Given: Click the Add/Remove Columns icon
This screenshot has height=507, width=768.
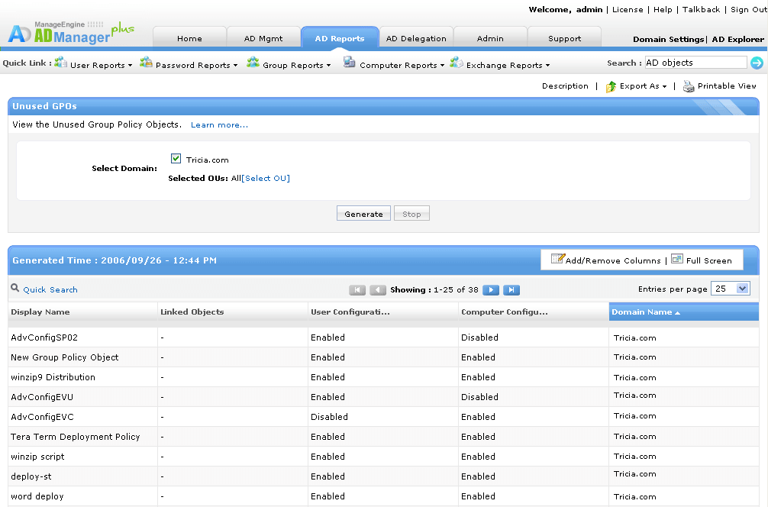Looking at the screenshot, I should click(558, 259).
